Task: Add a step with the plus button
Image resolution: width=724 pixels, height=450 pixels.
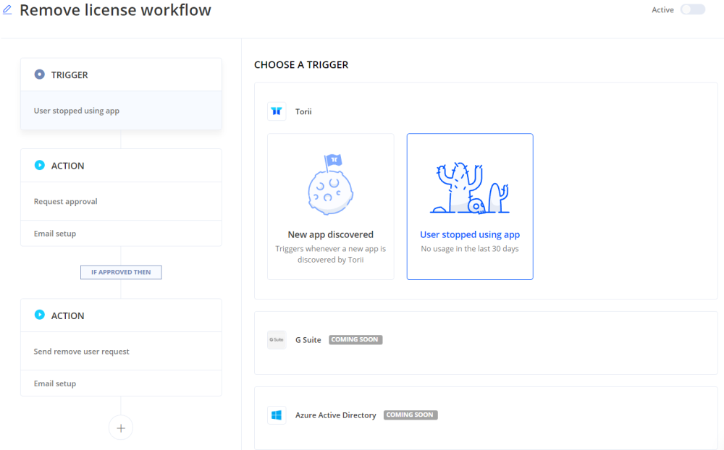Action: point(121,428)
